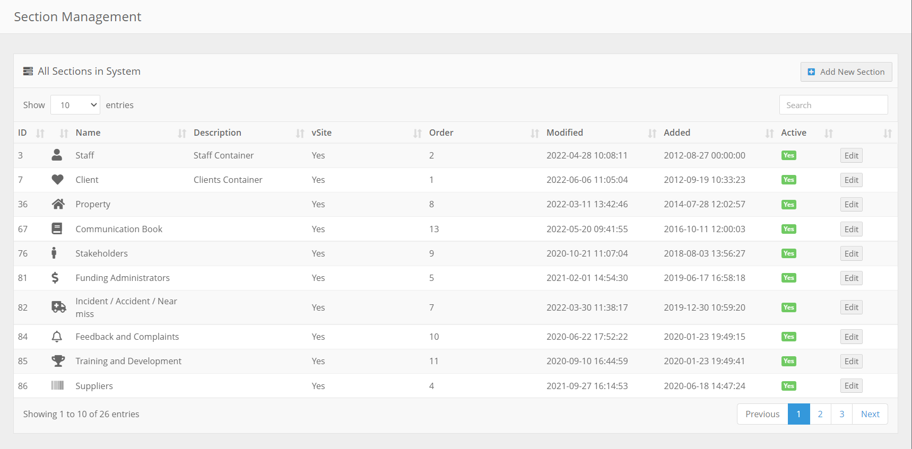Click the Funding Administrators dollar icon
Screen dimensions: 912x449
coord(55,277)
